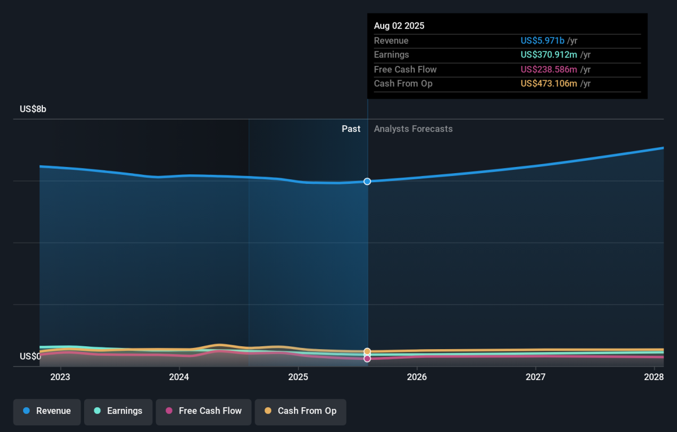This screenshot has width=677, height=432.
Task: Toggle the Revenue legend button
Action: click(47, 411)
